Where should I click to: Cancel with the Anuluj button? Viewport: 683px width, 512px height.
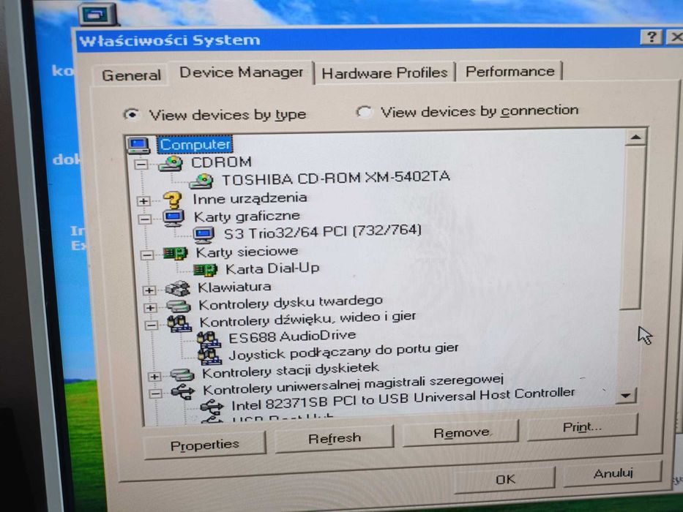tap(613, 473)
